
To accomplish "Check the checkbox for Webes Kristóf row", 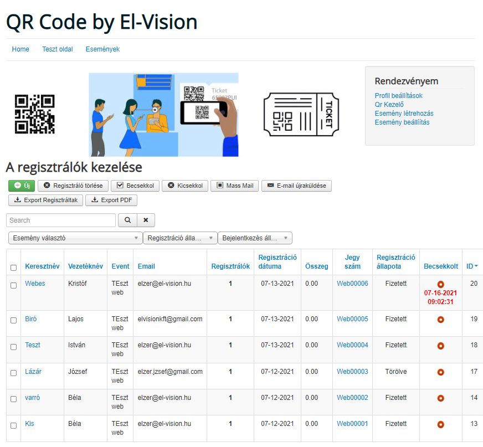I will 13,285.
